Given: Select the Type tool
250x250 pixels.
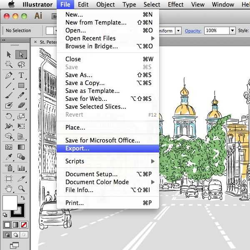Looking at the screenshot, I should [21, 75].
